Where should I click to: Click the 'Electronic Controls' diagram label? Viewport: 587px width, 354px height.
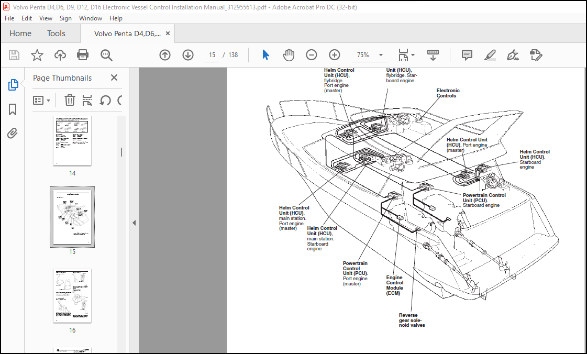(448, 93)
